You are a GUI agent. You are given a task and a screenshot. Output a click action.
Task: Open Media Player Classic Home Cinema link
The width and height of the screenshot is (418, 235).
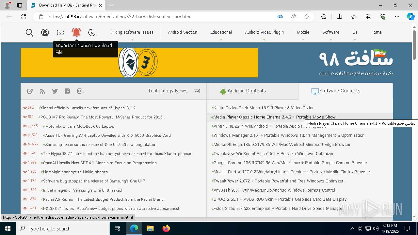pos(274,117)
